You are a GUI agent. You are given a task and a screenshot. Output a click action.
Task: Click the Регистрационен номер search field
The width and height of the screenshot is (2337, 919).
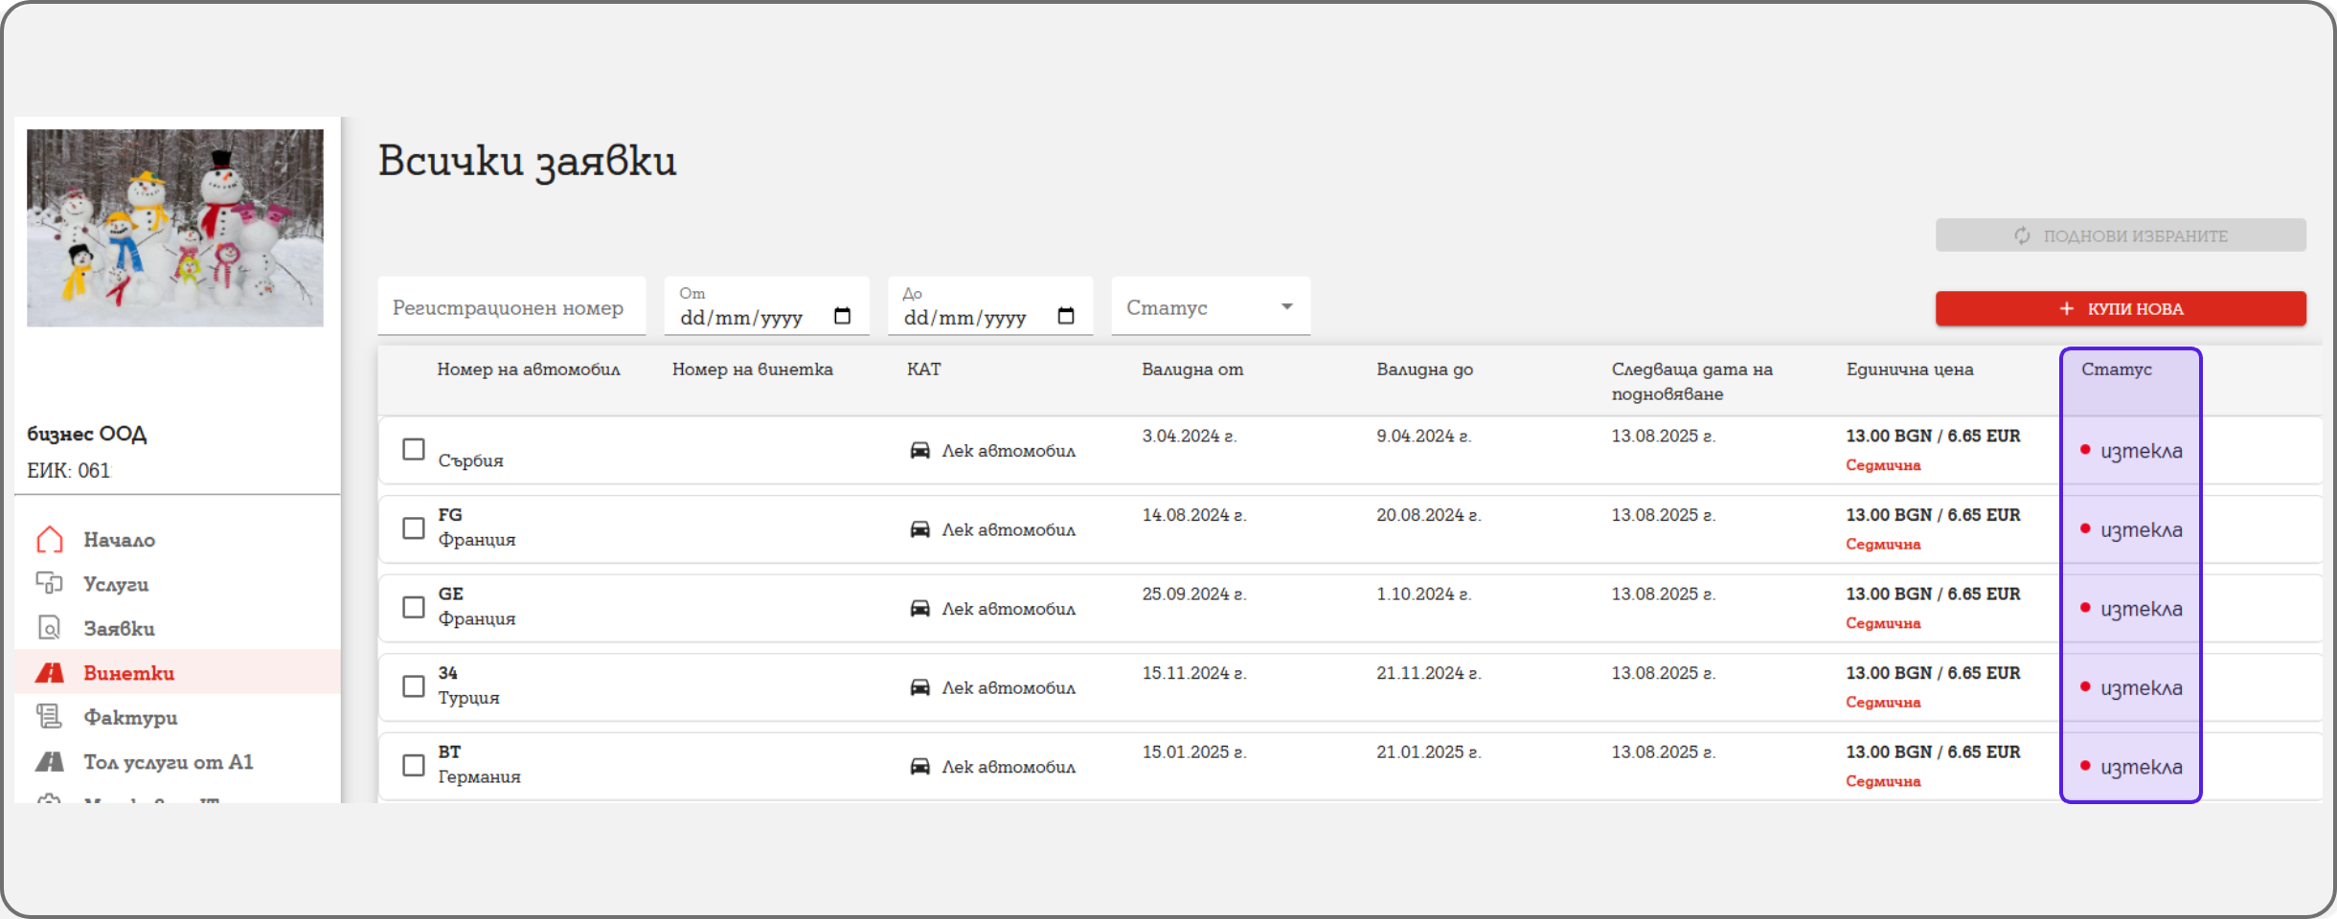coord(511,308)
